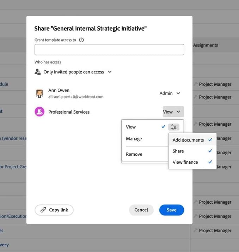
Task: Select View in the permission menu
Action: coord(131,127)
